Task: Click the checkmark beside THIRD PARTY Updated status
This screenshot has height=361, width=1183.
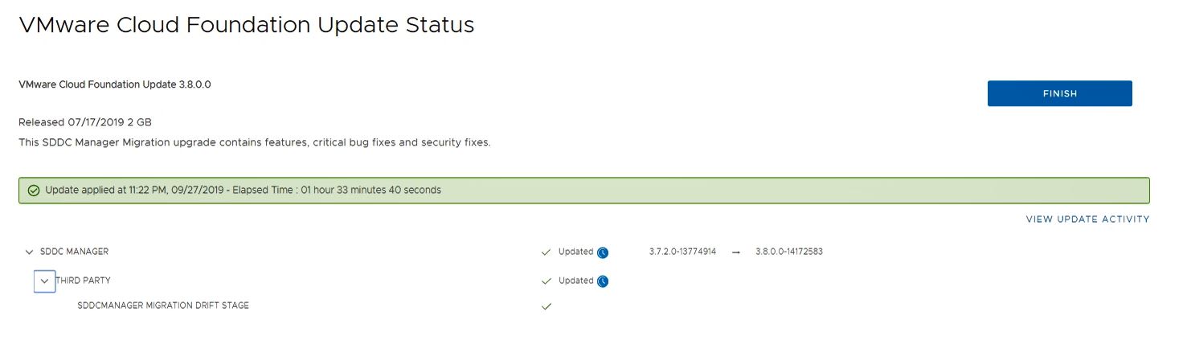Action: point(546,281)
